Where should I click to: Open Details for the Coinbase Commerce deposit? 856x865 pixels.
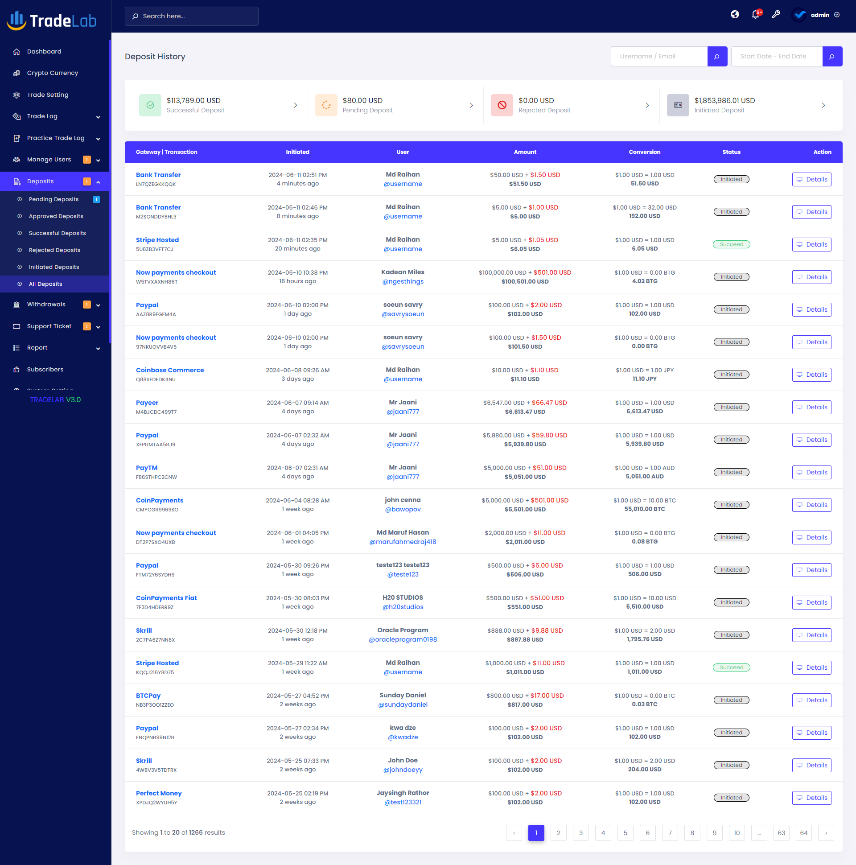tap(812, 374)
